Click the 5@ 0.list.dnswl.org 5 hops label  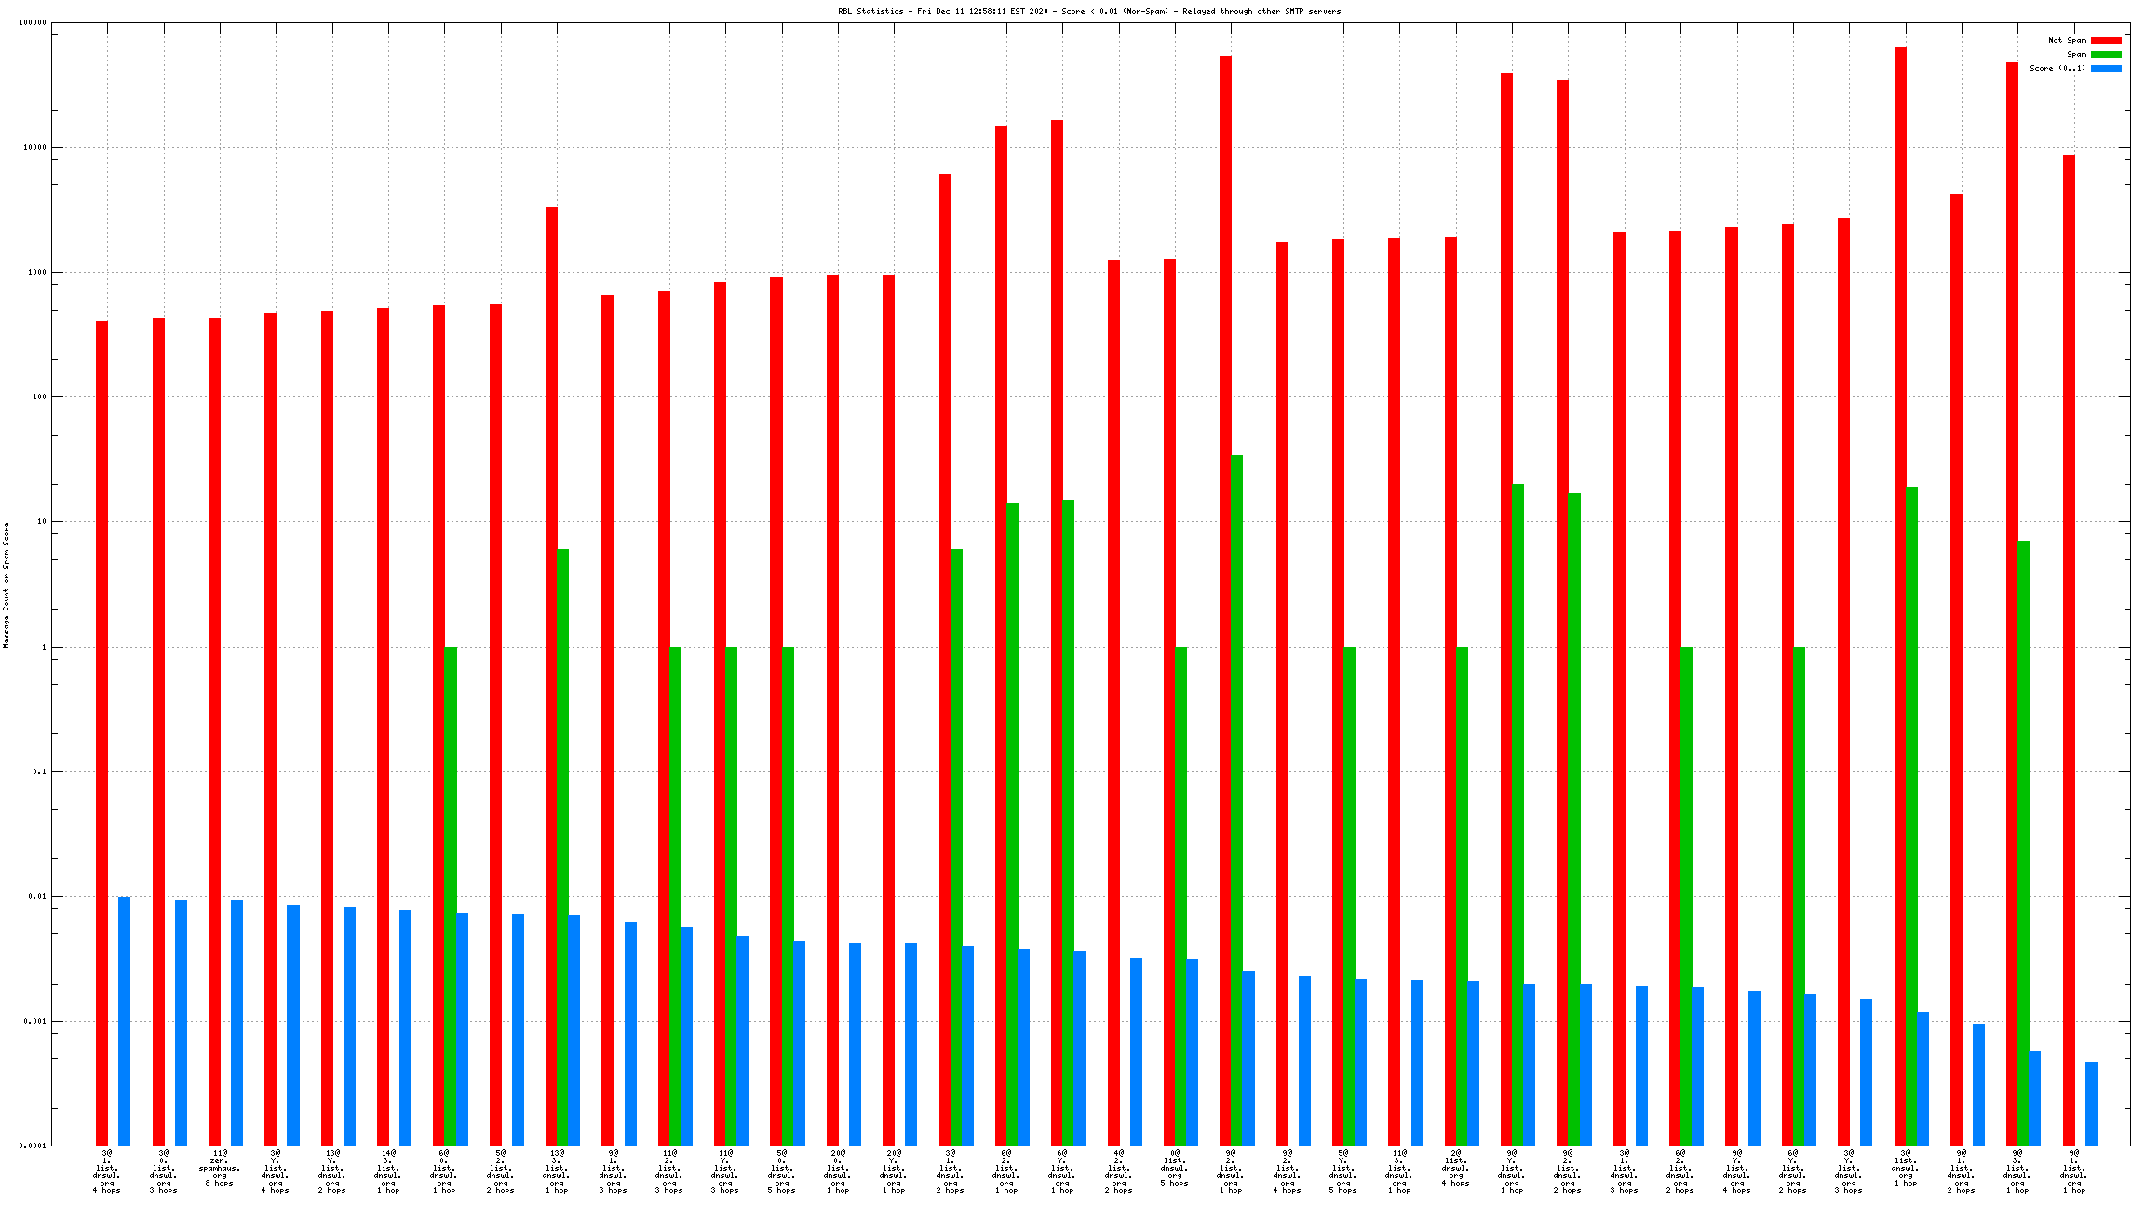[x=782, y=1172]
